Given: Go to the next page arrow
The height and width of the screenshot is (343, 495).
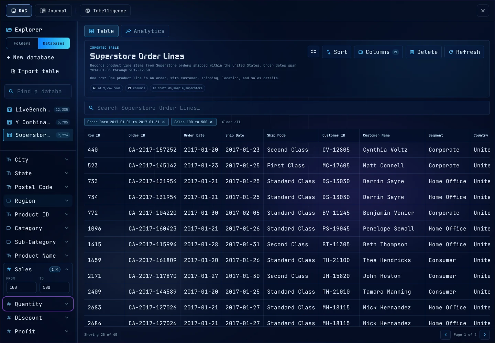Looking at the screenshot, I should coord(485,334).
